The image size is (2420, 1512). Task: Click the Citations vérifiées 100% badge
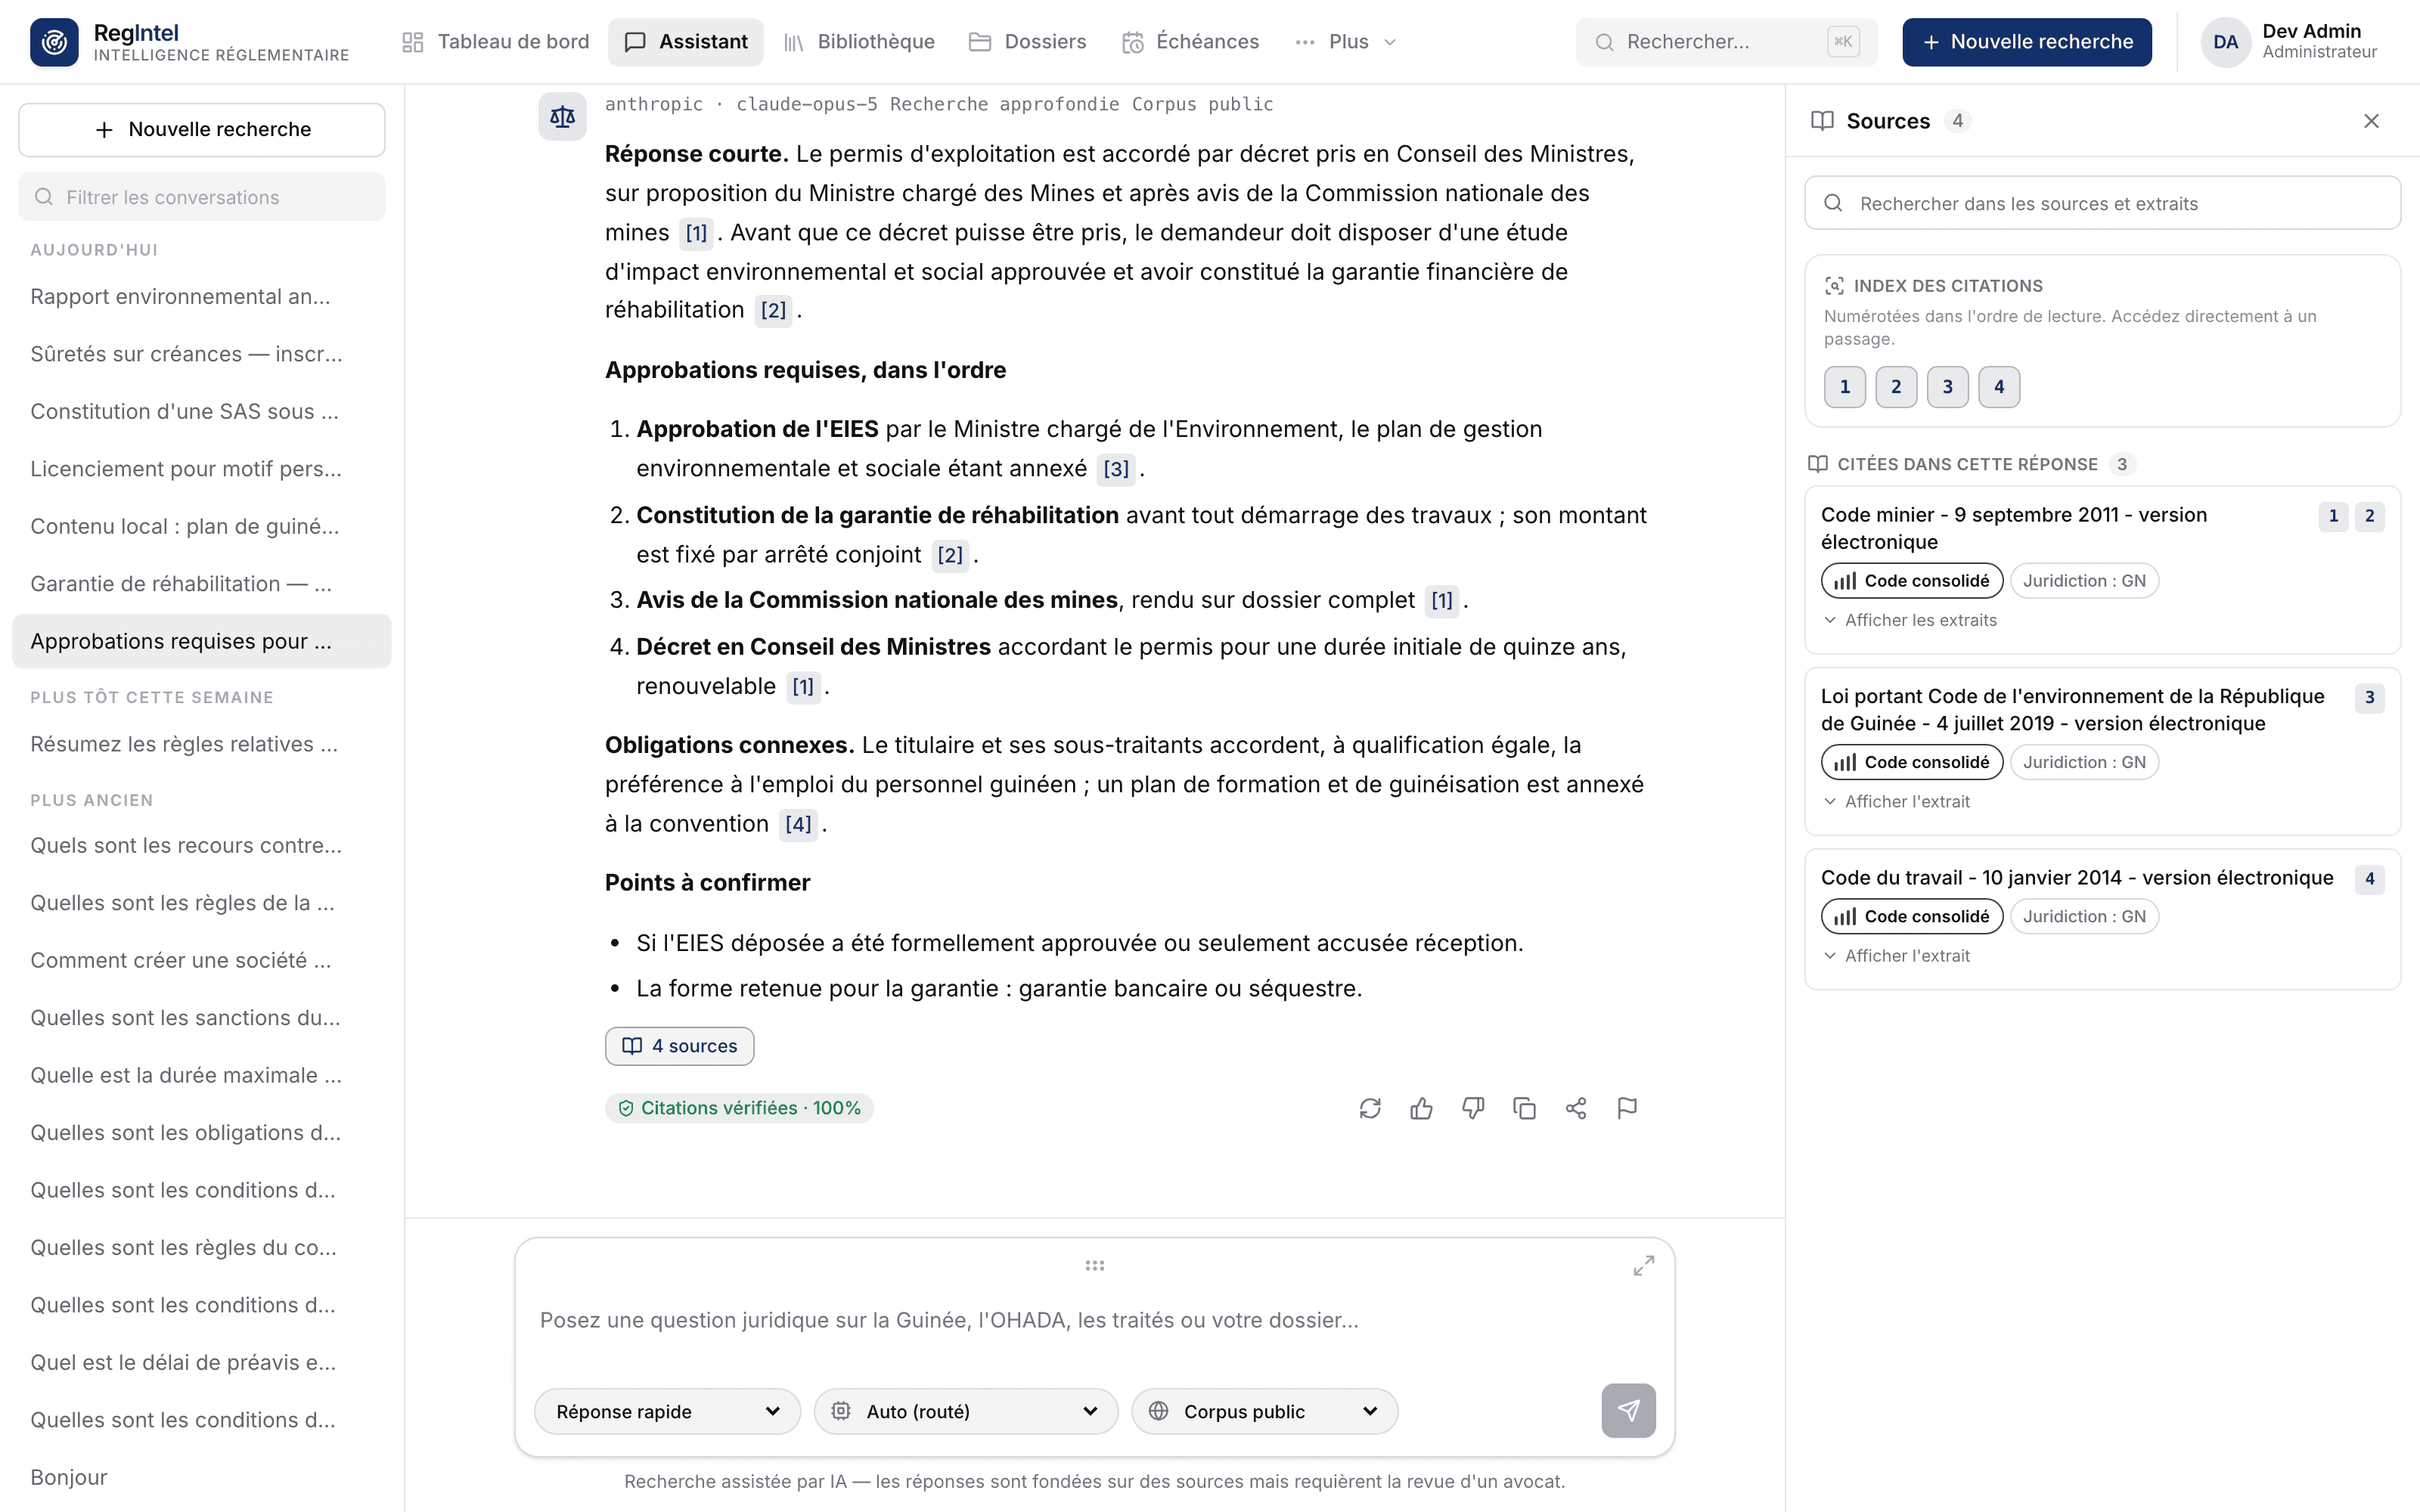click(739, 1108)
